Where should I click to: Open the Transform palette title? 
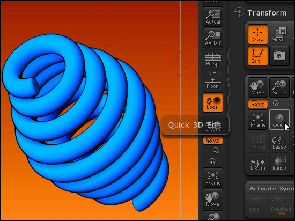point(267,13)
